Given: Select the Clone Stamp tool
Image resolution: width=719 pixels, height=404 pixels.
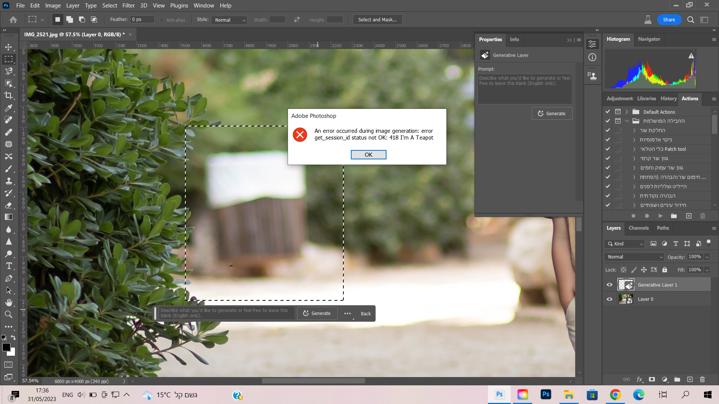Looking at the screenshot, I should click(x=8, y=181).
